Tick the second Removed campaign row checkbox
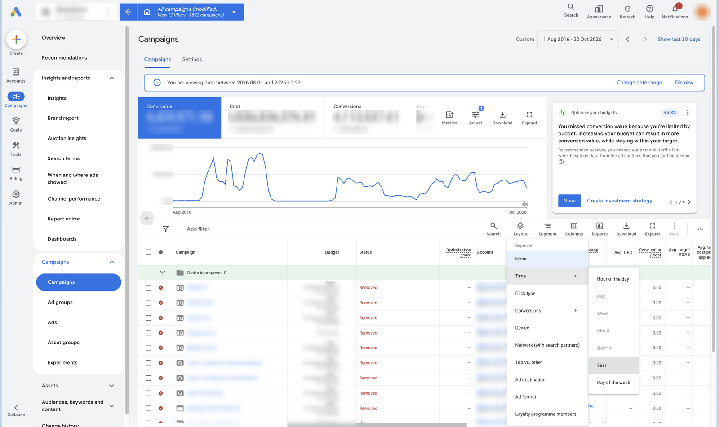The width and height of the screenshot is (719, 427). tap(148, 303)
